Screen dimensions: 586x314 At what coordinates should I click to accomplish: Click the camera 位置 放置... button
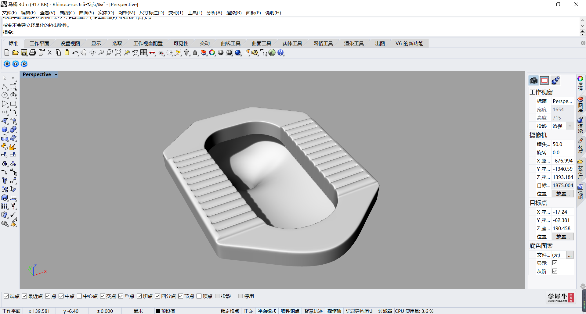click(x=563, y=194)
